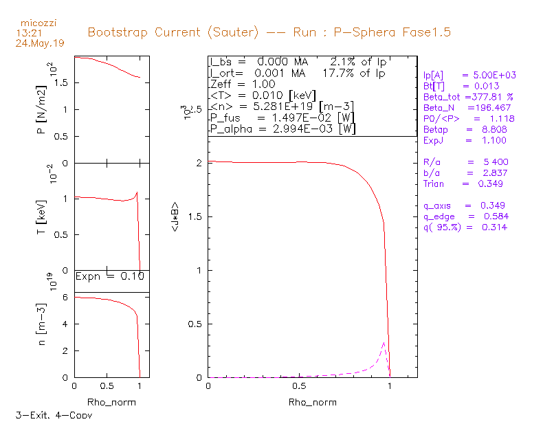Click the P [N/m2] pressure profile plot
The height and width of the screenshot is (424, 554).
tap(112, 109)
